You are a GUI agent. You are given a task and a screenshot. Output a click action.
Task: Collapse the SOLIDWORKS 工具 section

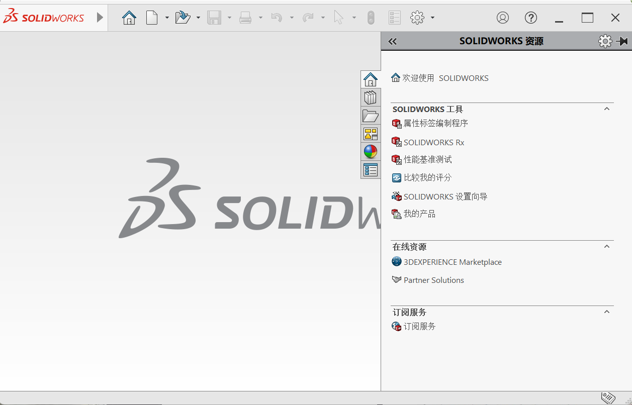pos(607,109)
